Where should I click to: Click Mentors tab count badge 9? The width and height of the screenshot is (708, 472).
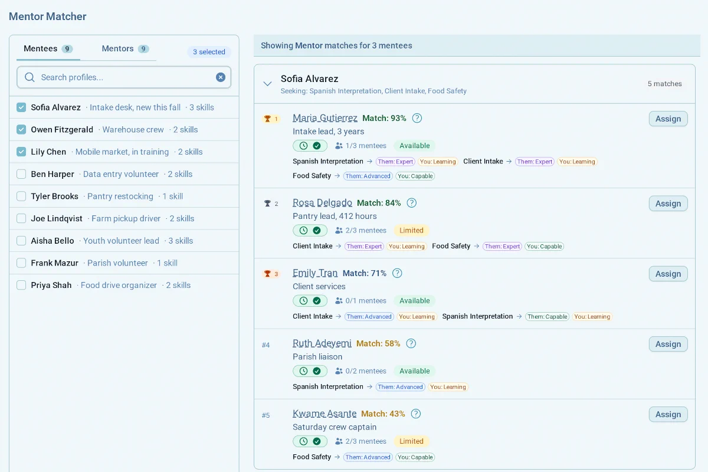[x=143, y=49]
